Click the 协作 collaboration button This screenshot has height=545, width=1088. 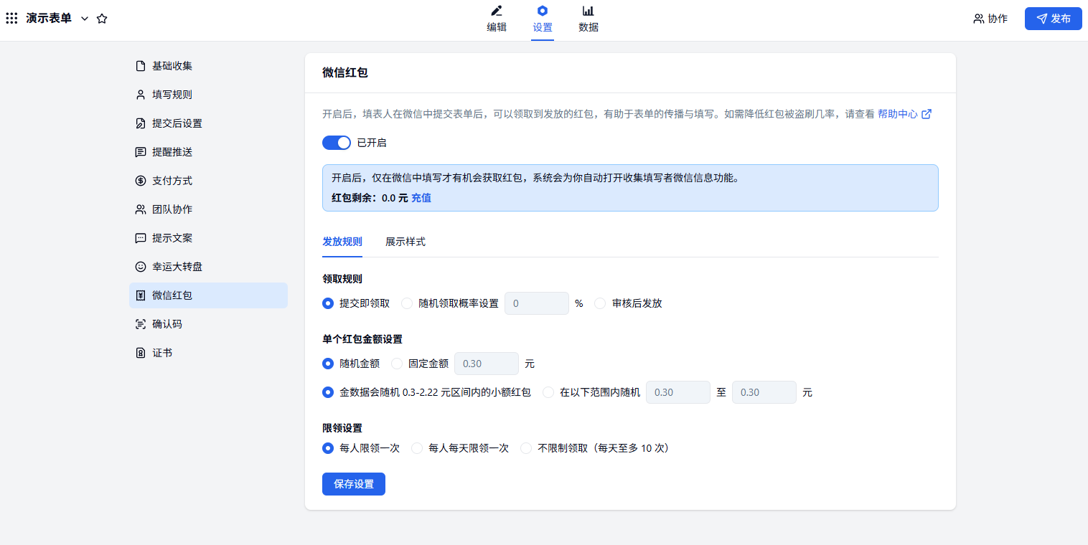click(x=990, y=19)
